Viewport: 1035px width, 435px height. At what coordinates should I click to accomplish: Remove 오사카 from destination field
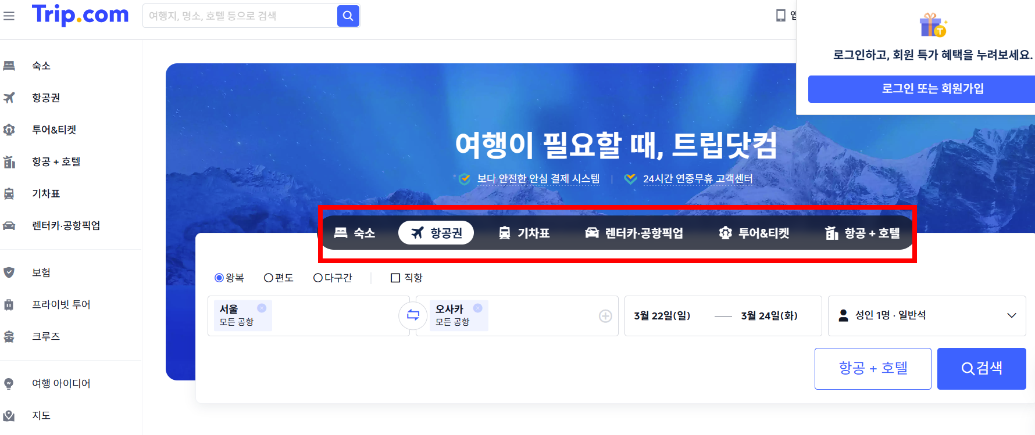477,308
